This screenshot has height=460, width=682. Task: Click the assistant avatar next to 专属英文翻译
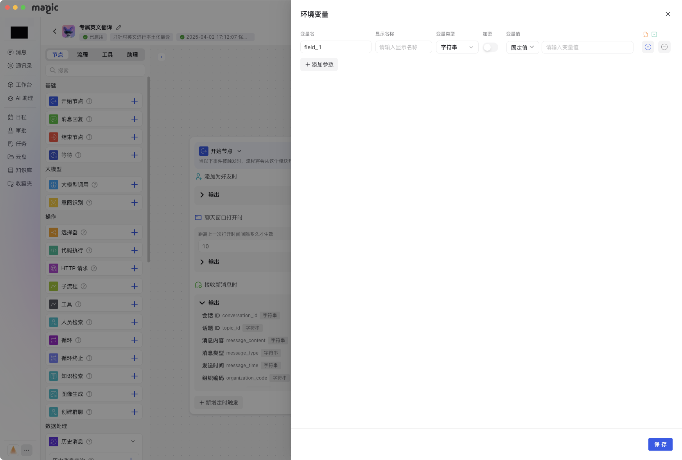point(68,31)
